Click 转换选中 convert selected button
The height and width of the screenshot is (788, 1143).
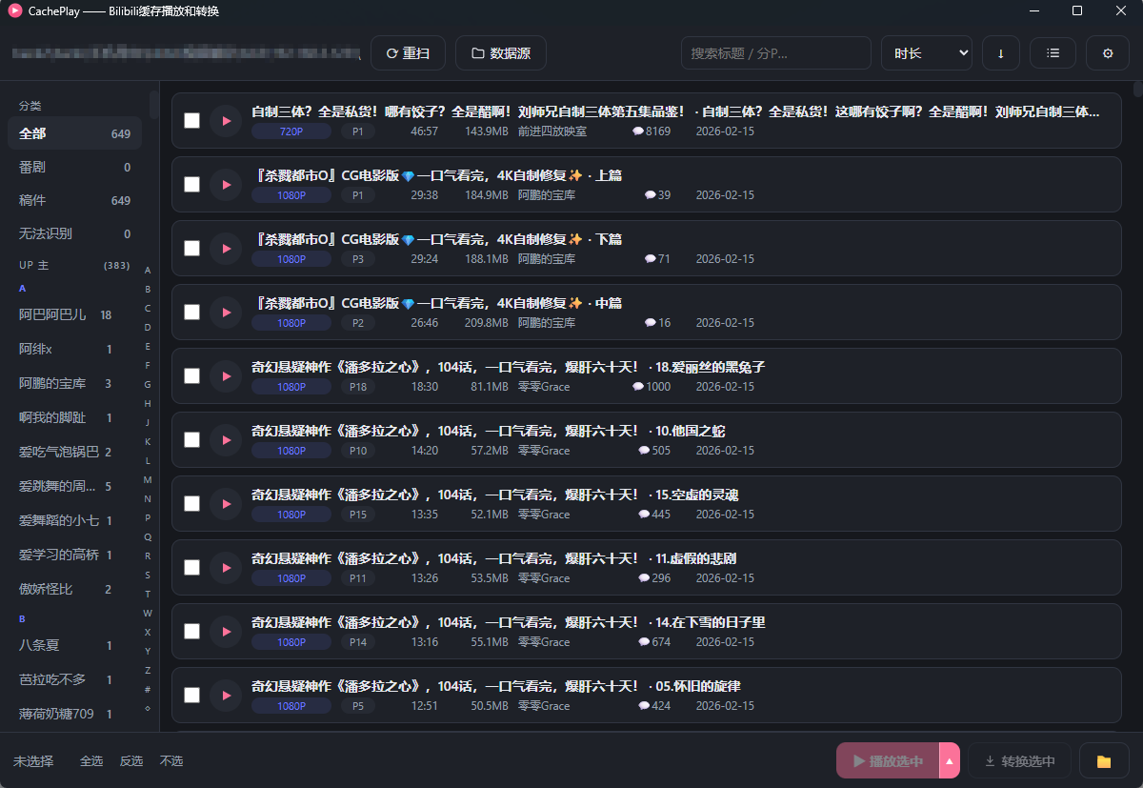pos(1020,761)
